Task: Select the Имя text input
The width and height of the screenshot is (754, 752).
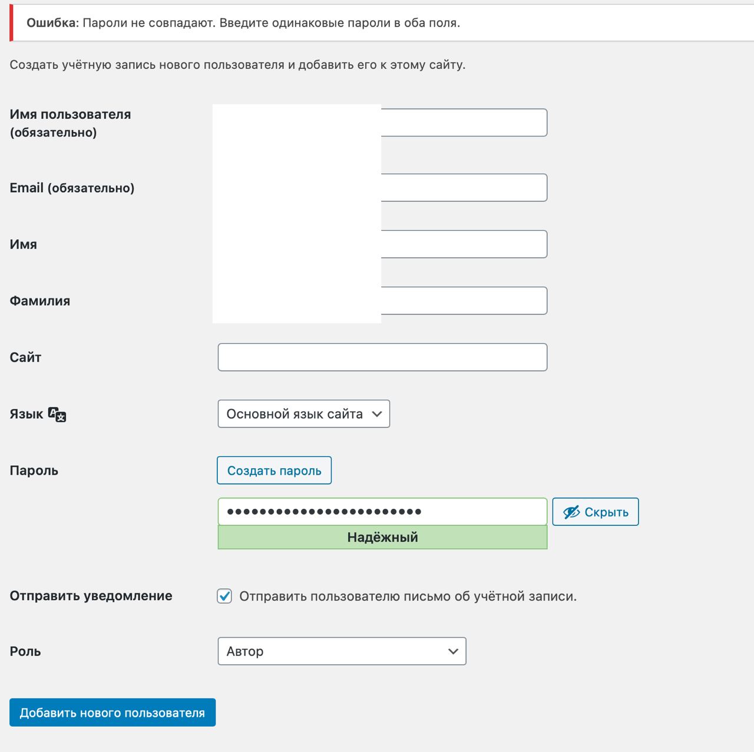Action: (x=464, y=244)
